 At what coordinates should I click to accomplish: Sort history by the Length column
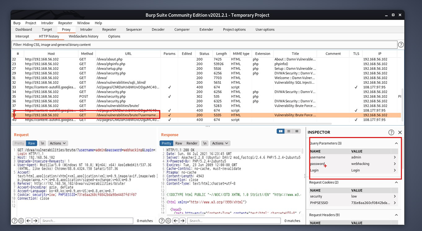[x=221, y=54]
